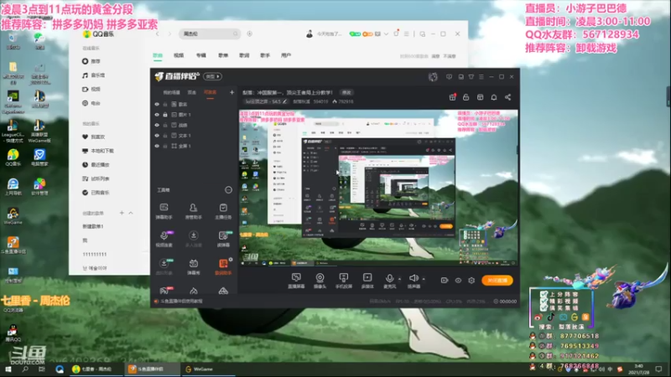The image size is (671, 377).
Task: Click the bell notification icon in streaming app
Action: [x=494, y=97]
